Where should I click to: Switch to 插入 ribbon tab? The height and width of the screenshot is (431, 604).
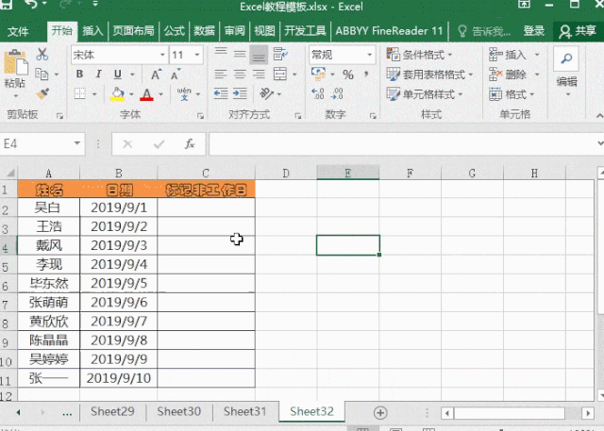tap(92, 31)
